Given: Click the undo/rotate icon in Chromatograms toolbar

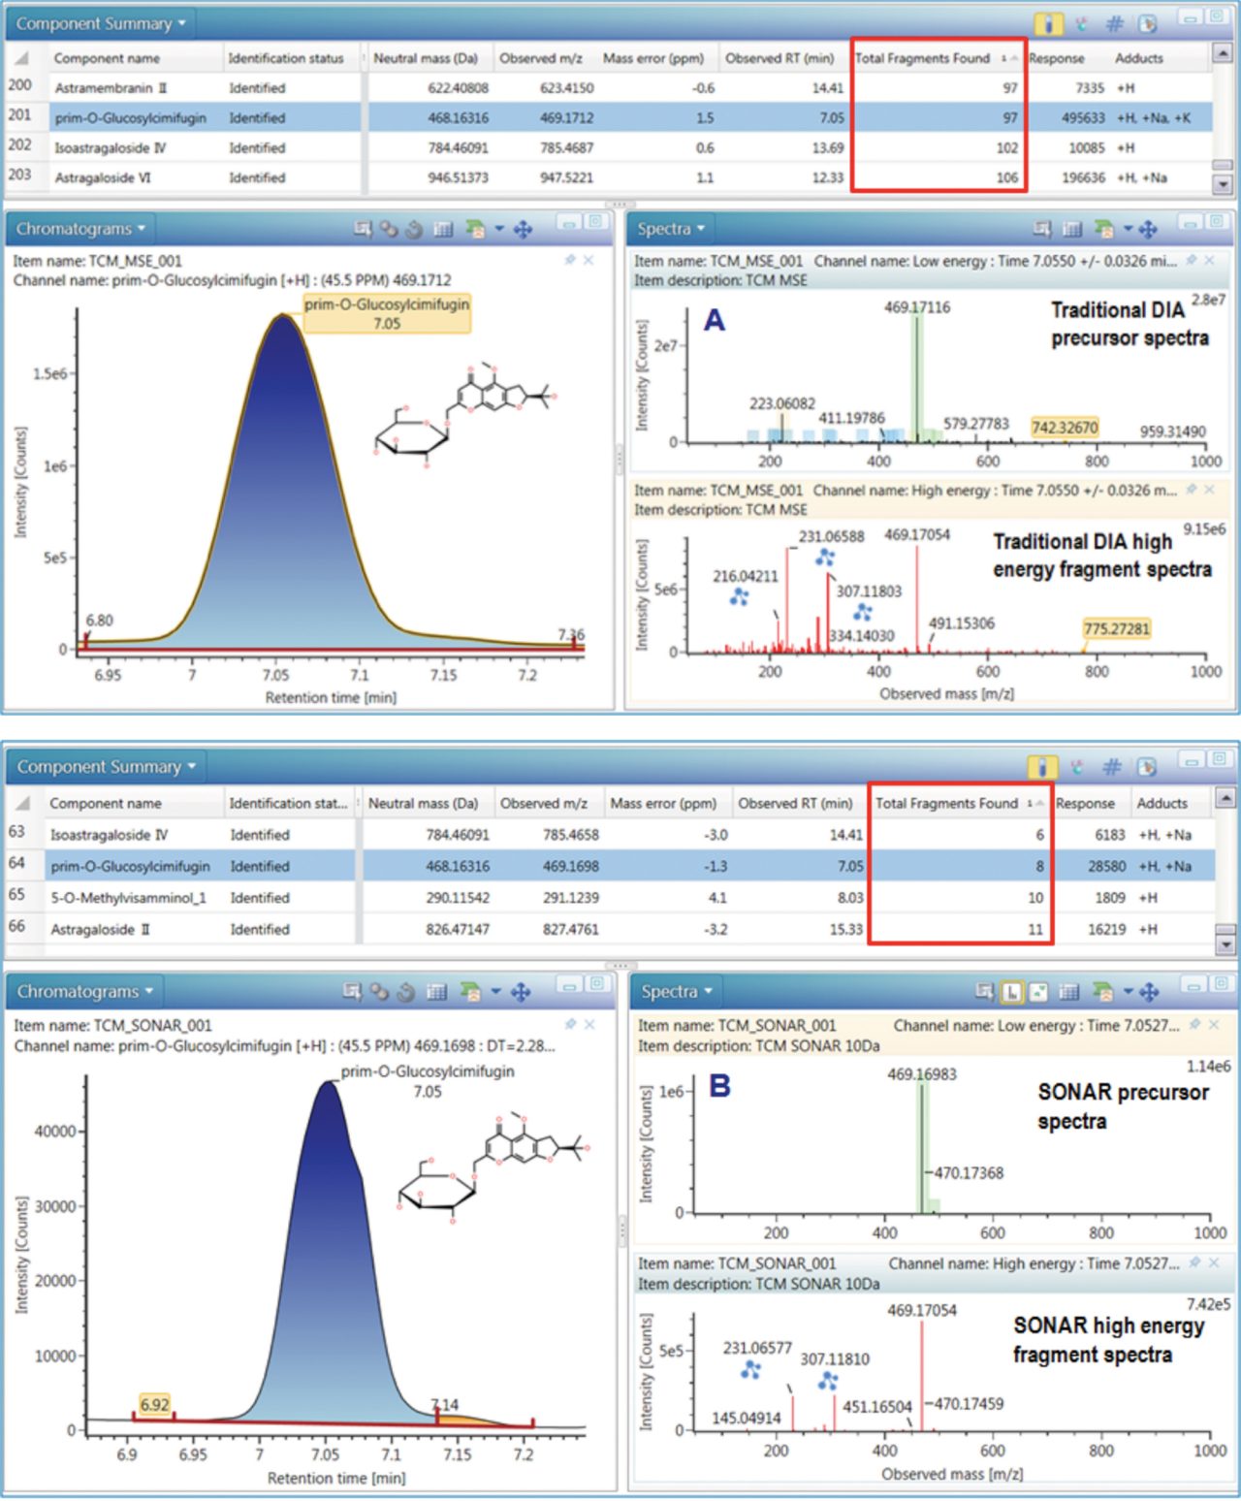Looking at the screenshot, I should pos(413,230).
